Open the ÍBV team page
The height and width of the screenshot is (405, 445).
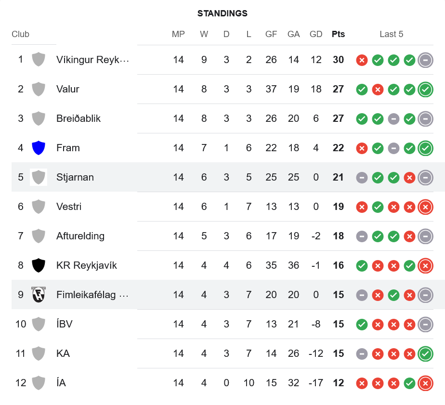tap(65, 324)
